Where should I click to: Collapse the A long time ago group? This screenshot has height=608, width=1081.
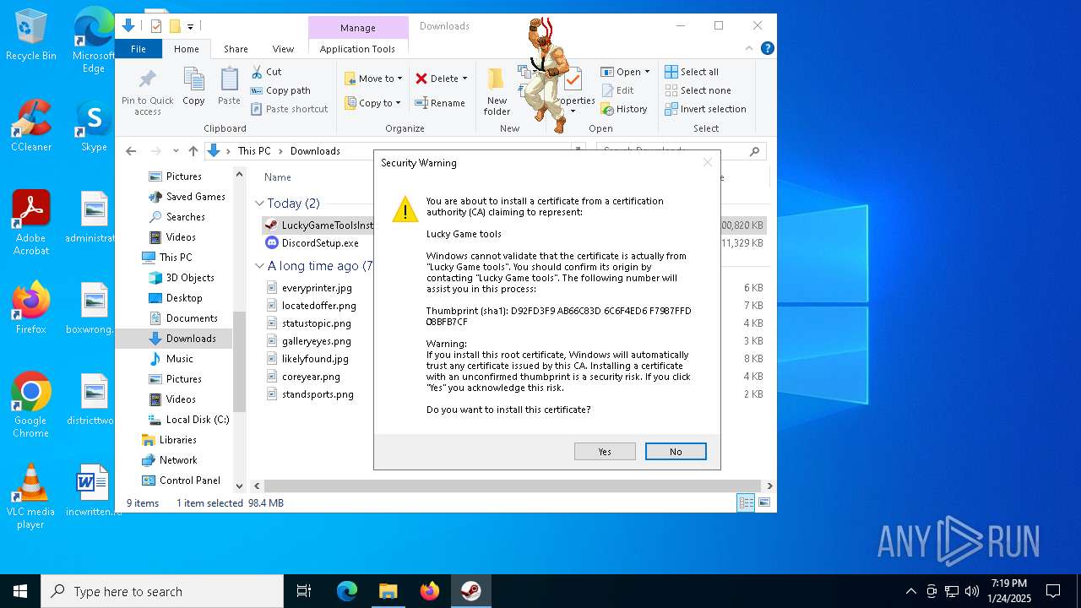click(260, 266)
